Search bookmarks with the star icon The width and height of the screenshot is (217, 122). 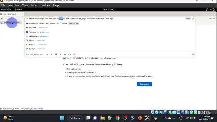click(x=65, y=54)
